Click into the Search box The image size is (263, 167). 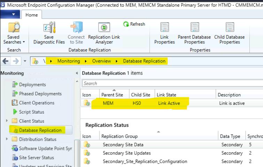pos(172,83)
